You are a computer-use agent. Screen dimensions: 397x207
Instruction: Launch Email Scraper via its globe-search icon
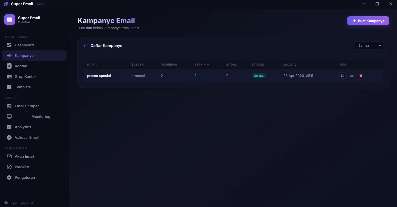point(9,106)
